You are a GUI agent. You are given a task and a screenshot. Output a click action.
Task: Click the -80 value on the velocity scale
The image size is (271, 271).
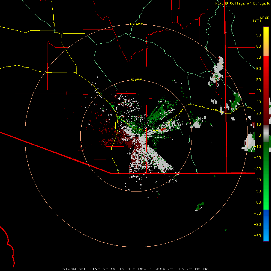[x=257, y=225]
